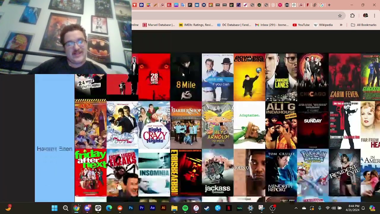Open Reddit app in taskbar

[120, 208]
